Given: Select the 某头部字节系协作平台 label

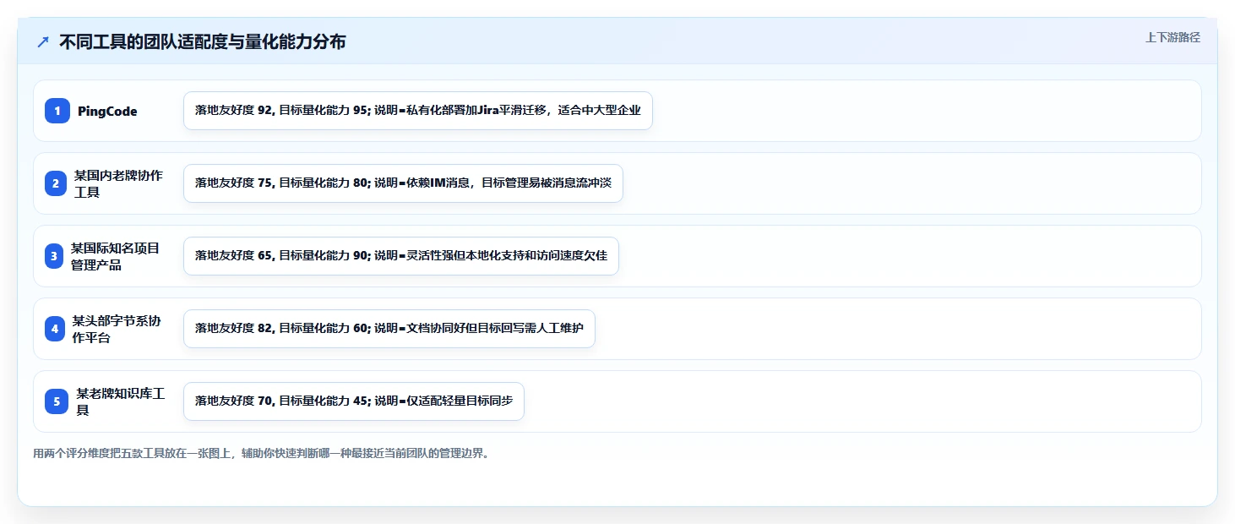Looking at the screenshot, I should 117,329.
